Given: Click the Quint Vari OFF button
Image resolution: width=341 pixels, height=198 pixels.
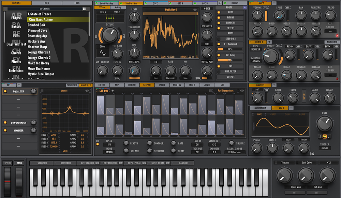Looking at the screenshot, I should click(295, 193).
